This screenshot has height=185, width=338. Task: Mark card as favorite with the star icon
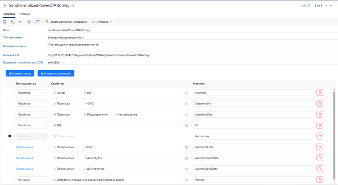click(73, 6)
